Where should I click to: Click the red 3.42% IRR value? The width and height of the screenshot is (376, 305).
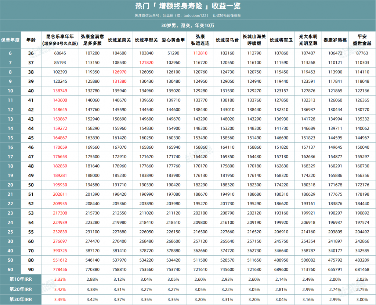click(x=60, y=290)
